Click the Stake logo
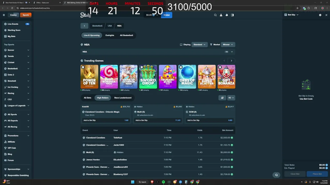Image resolution: width=330 pixels, height=185 pixels. [x=86, y=15]
